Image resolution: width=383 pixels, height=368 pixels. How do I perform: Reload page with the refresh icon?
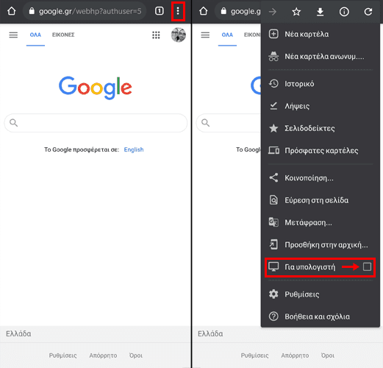pyautogui.click(x=368, y=12)
